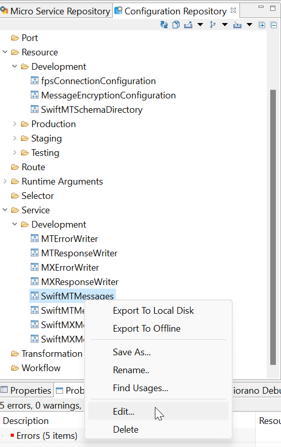Image resolution: width=281 pixels, height=447 pixels.
Task: Click the SwiftMTMessages item icon
Action: (x=34, y=296)
